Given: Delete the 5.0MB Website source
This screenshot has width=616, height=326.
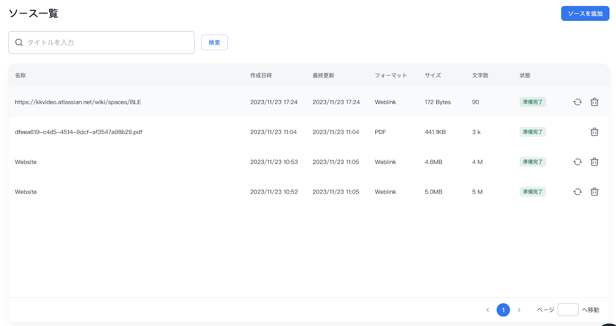Looking at the screenshot, I should tap(594, 192).
